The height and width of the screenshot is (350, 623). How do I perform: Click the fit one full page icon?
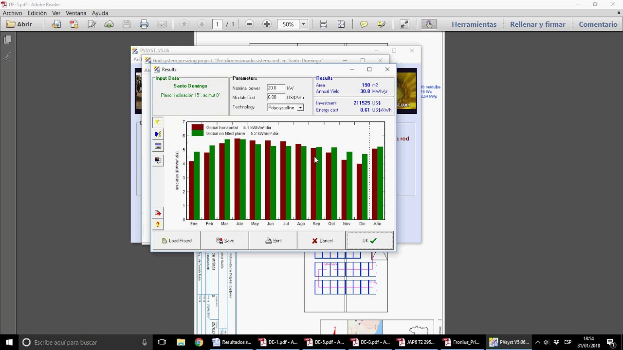[x=341, y=24]
